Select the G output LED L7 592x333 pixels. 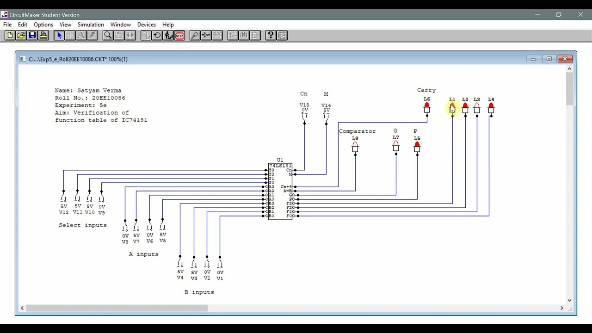[x=396, y=146]
